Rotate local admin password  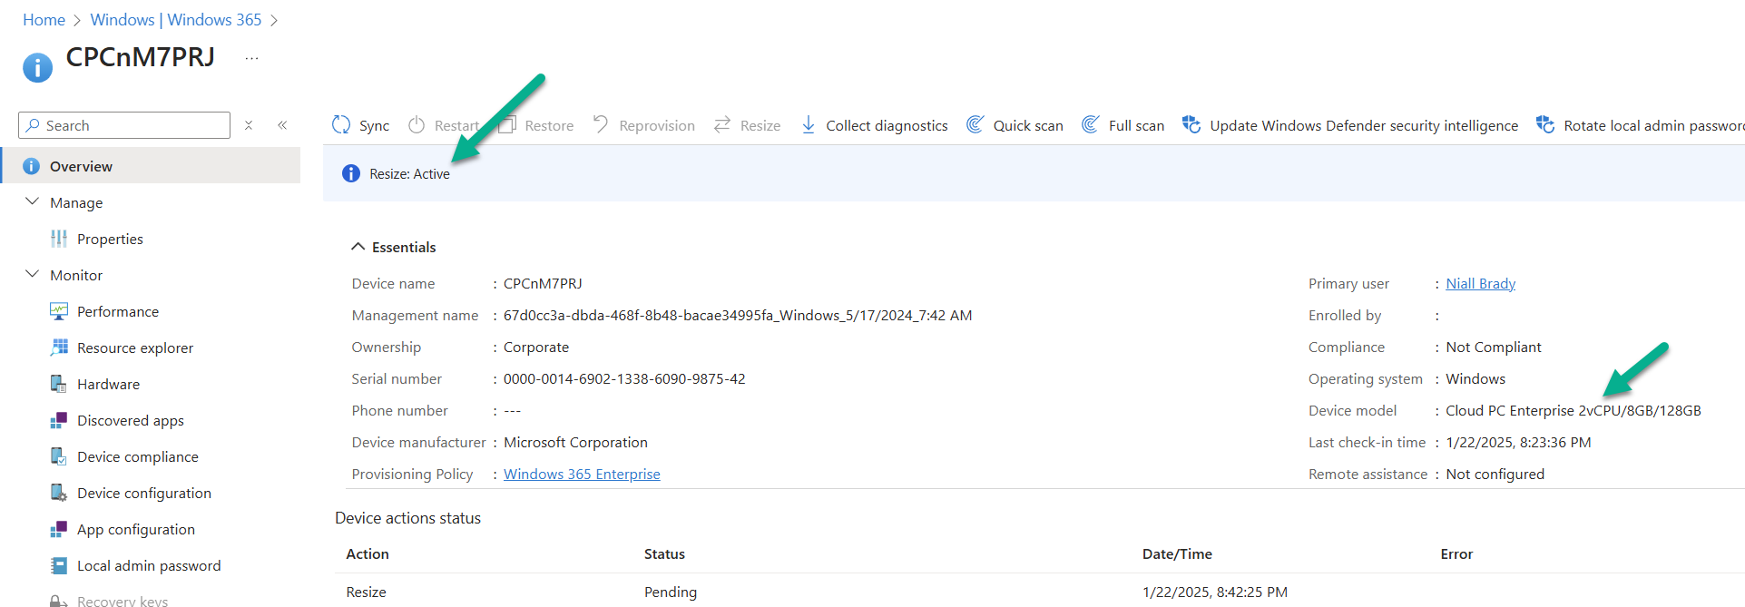click(1640, 125)
